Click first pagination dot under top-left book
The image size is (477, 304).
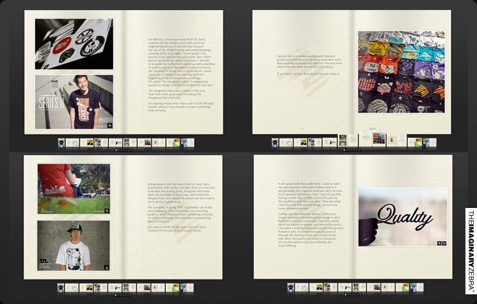point(116,150)
